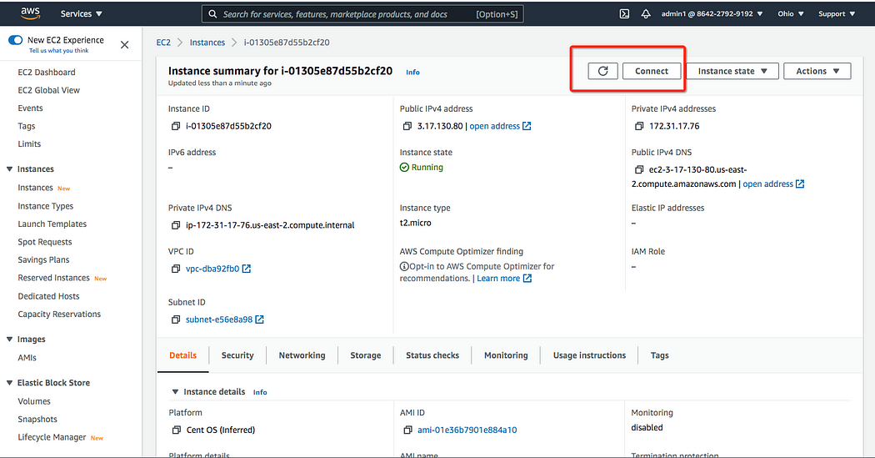Viewport: 875px width, 458px height.
Task: Collapse the Instance details section
Action: (x=175, y=391)
